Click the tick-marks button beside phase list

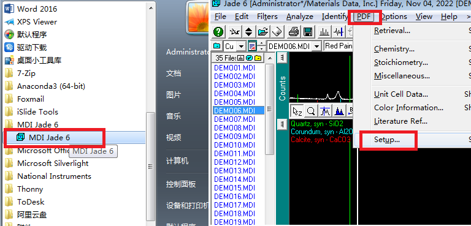[x=281, y=124]
